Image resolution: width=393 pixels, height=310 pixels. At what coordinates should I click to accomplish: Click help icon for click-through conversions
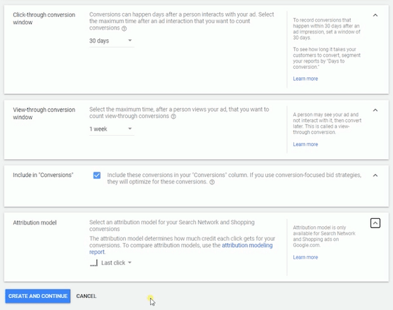(x=124, y=29)
